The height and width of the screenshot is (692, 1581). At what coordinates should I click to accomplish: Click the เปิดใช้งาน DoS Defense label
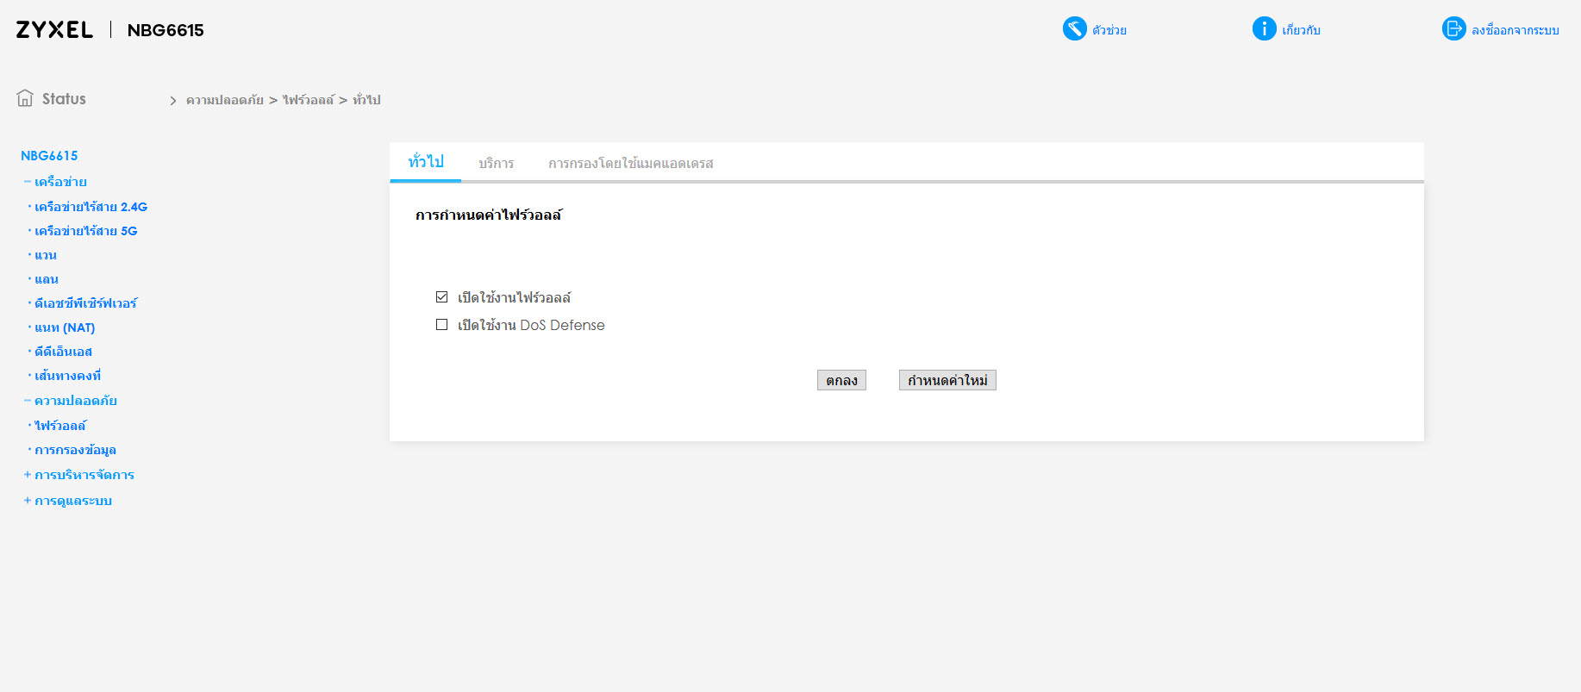(x=531, y=325)
